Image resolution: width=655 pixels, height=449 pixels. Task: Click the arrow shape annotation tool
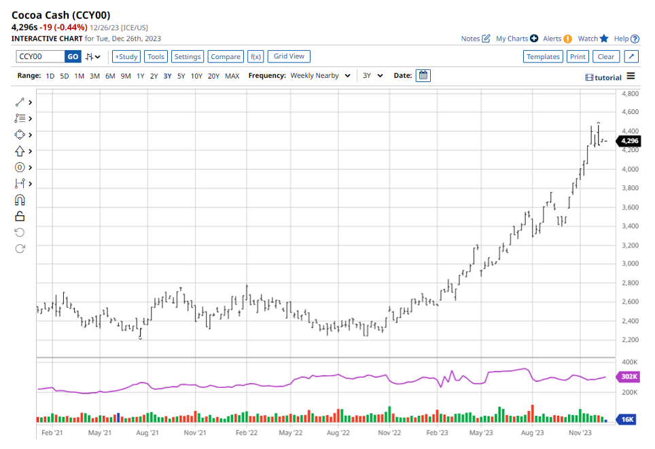tap(20, 151)
